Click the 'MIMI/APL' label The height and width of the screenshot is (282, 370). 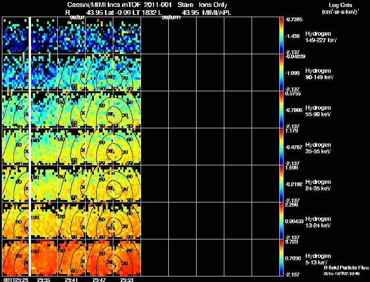[x=216, y=13]
